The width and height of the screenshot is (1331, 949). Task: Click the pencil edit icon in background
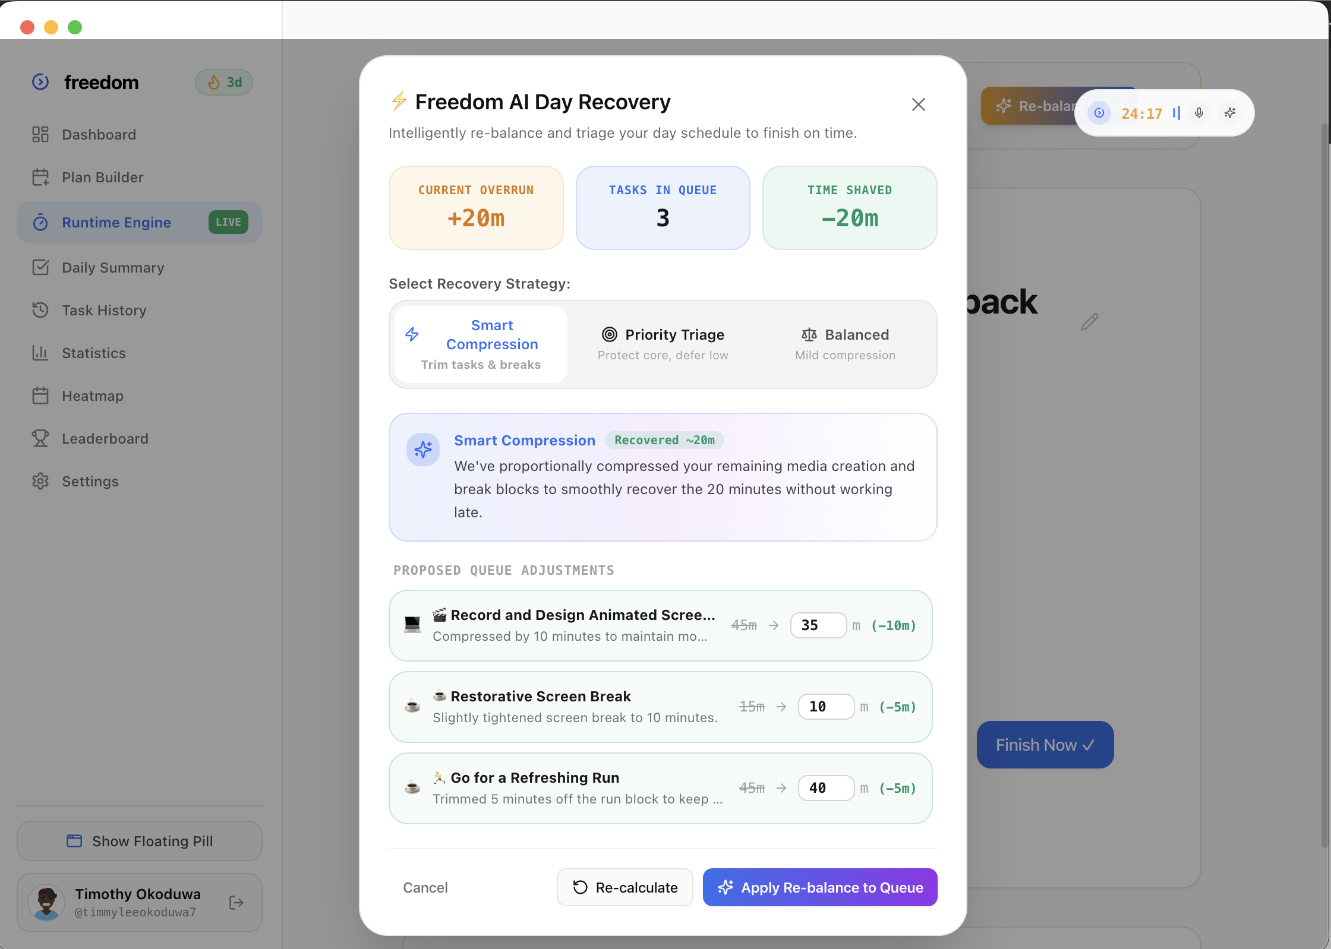1089,322
